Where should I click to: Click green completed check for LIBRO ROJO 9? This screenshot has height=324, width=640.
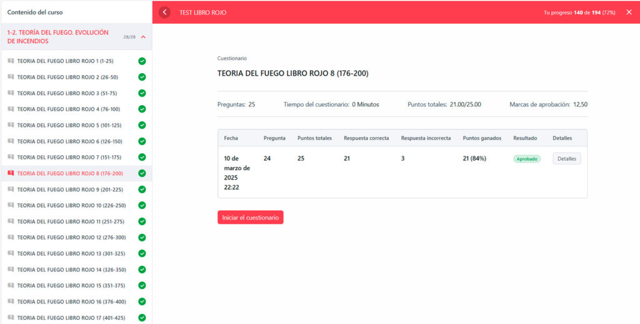tap(142, 190)
